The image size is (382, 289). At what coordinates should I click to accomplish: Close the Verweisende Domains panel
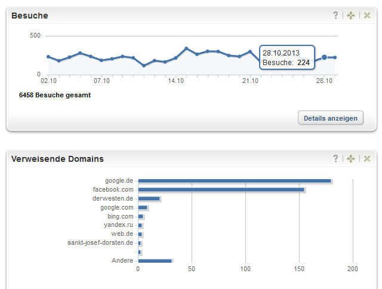[x=367, y=159]
